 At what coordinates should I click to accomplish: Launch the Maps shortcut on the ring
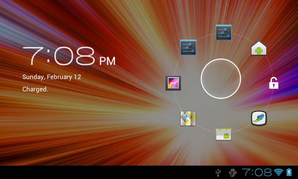tap(188, 118)
